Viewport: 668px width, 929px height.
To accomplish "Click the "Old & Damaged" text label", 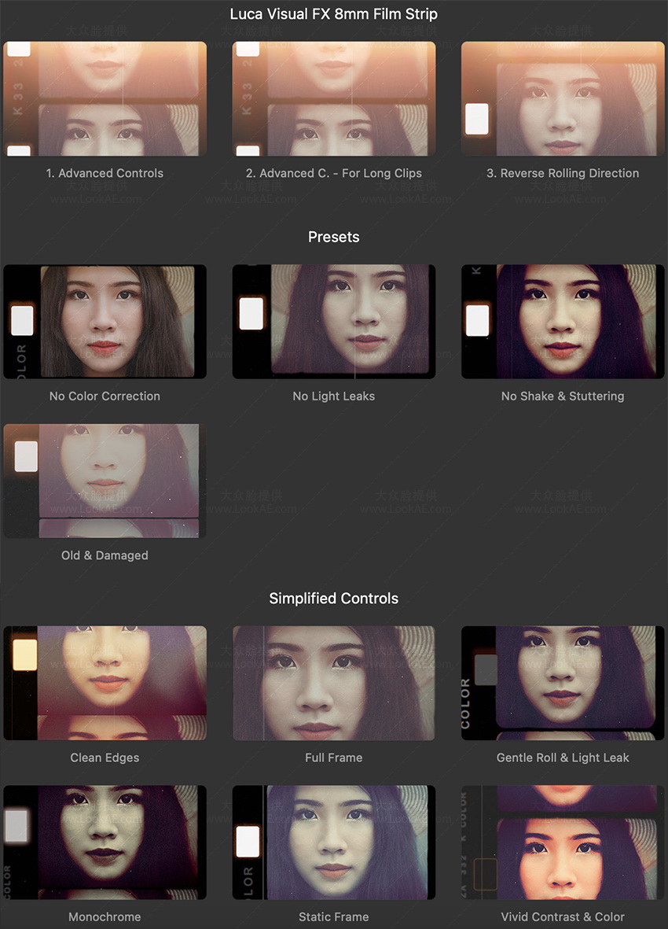I will (105, 555).
